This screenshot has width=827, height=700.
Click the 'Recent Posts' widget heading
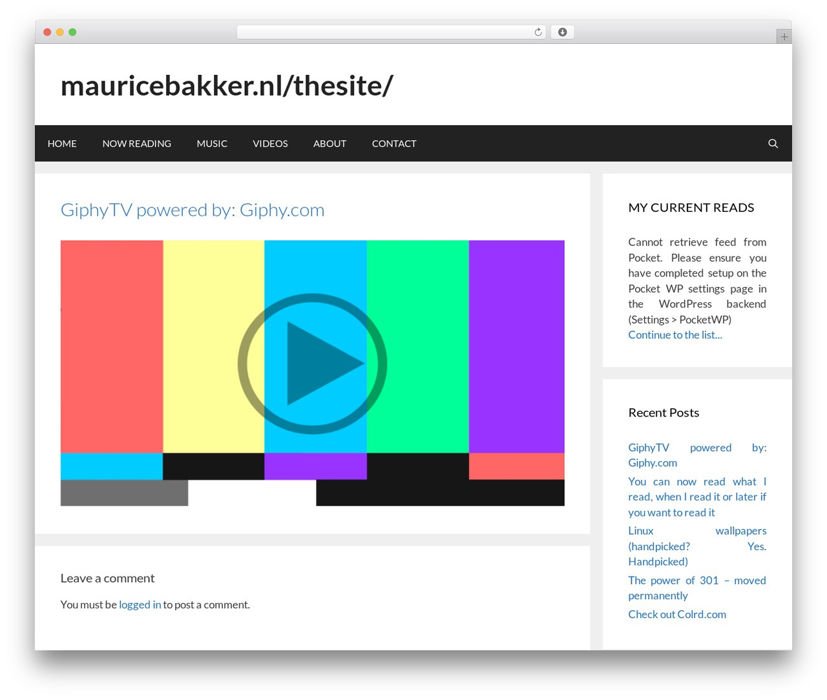[x=664, y=413]
